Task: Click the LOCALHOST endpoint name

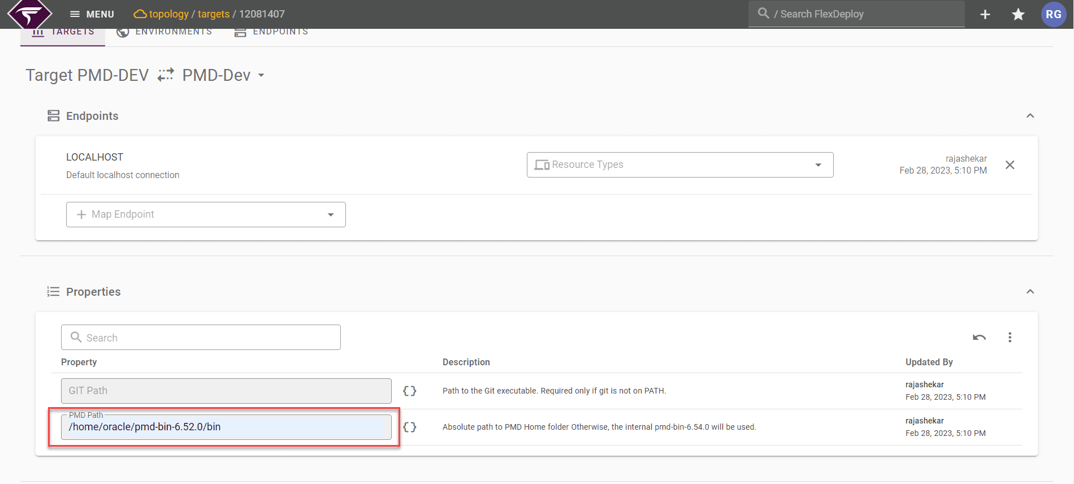Action: [94, 157]
